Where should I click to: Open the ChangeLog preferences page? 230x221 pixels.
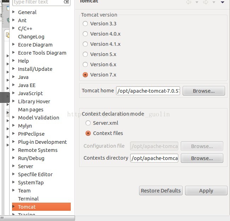coord(31,37)
